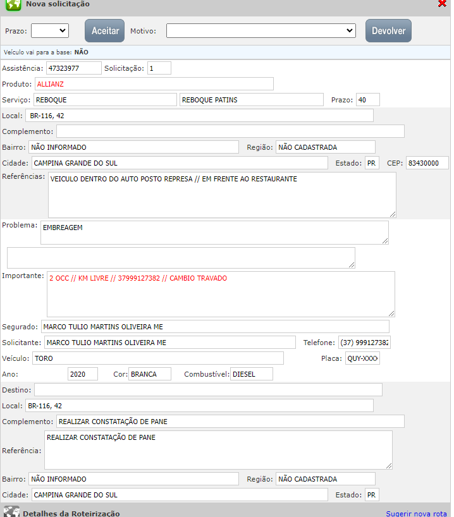Click the Combustível field showing DIESEL
The width and height of the screenshot is (454, 517).
(251, 374)
